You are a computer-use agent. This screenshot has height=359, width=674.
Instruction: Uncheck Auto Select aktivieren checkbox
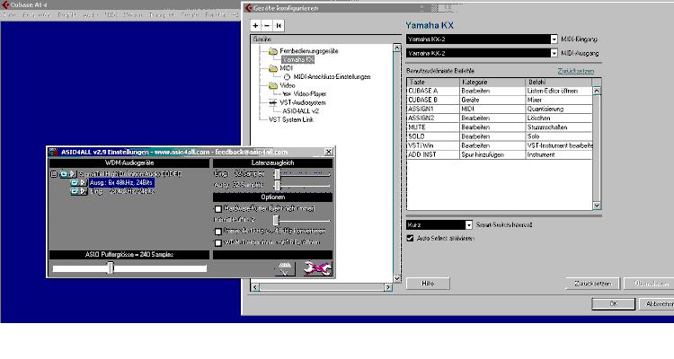click(x=410, y=239)
